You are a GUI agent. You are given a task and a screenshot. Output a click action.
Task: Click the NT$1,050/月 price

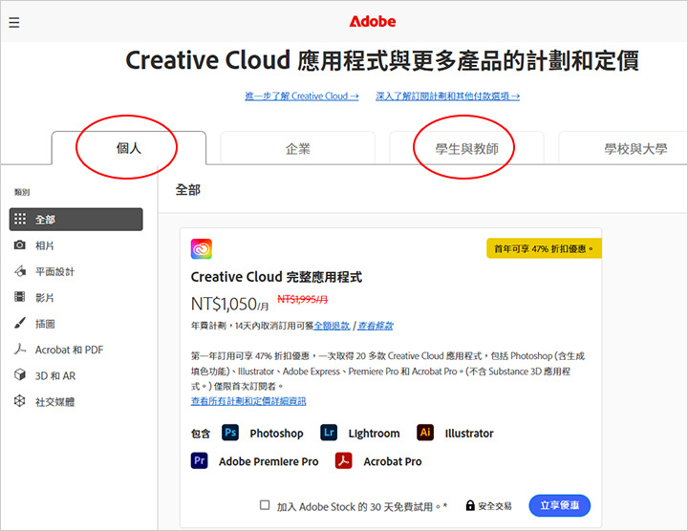click(229, 304)
